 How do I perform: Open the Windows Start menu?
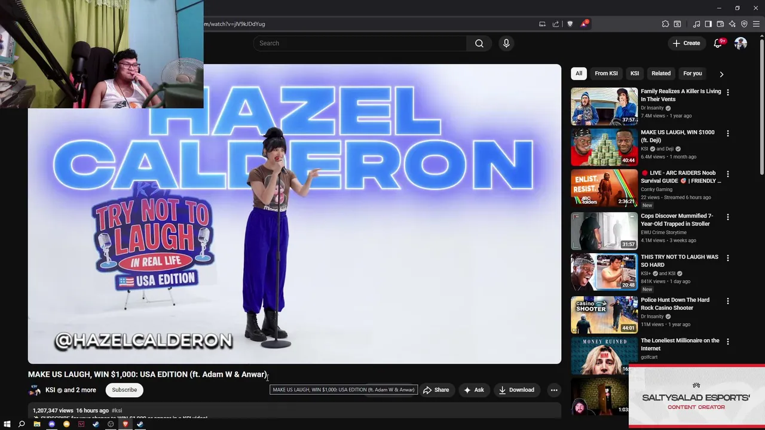click(x=7, y=424)
